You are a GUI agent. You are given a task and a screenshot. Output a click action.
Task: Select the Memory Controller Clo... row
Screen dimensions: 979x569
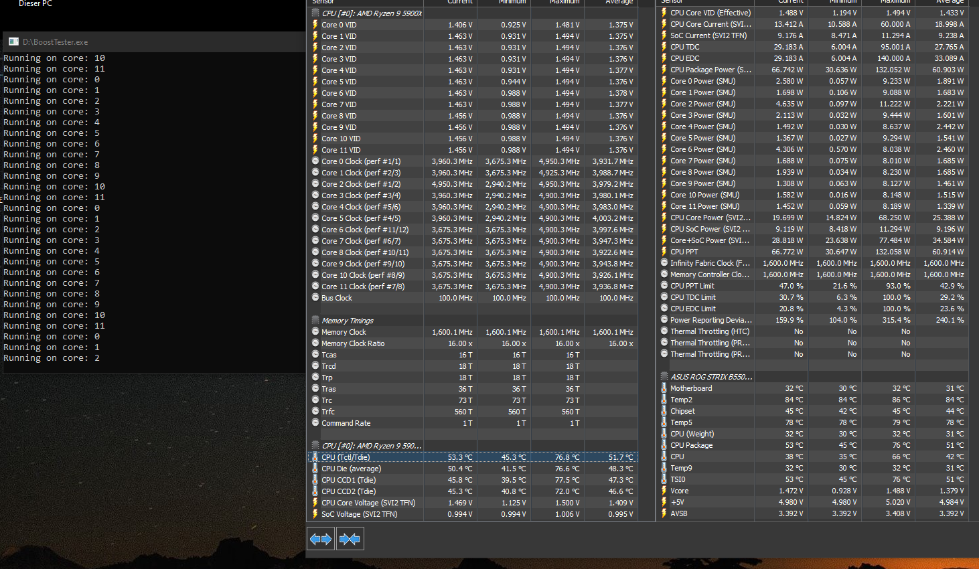coord(813,274)
